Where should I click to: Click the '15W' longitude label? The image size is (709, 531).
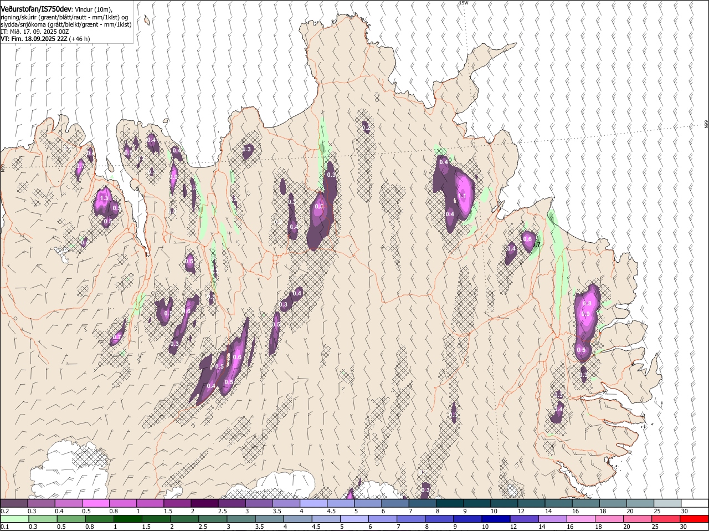click(x=463, y=3)
